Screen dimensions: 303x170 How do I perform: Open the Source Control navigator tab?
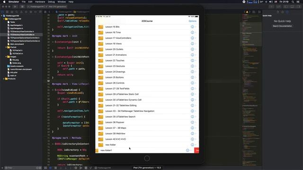(x=7, y=12)
